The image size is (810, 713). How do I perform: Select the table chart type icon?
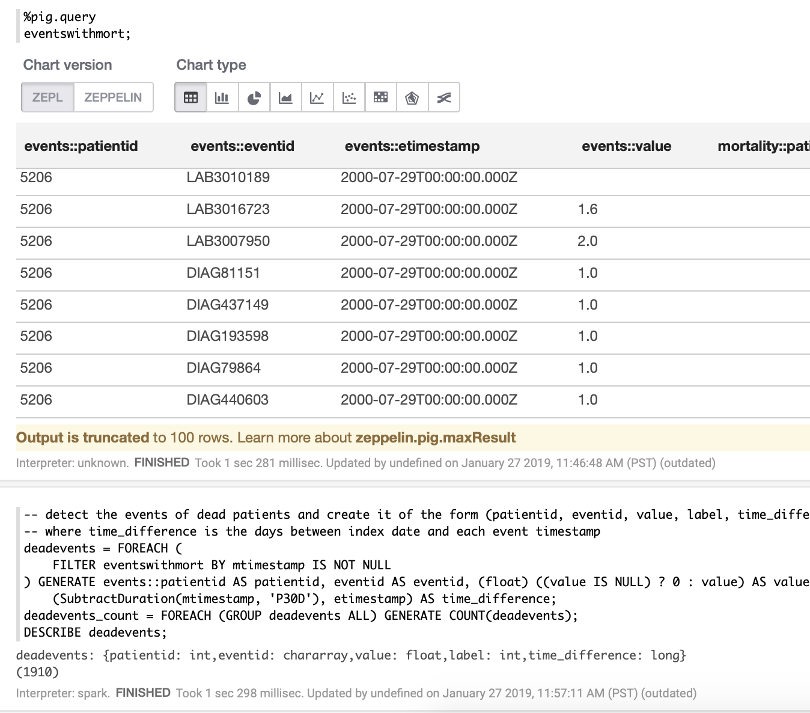tap(191, 97)
